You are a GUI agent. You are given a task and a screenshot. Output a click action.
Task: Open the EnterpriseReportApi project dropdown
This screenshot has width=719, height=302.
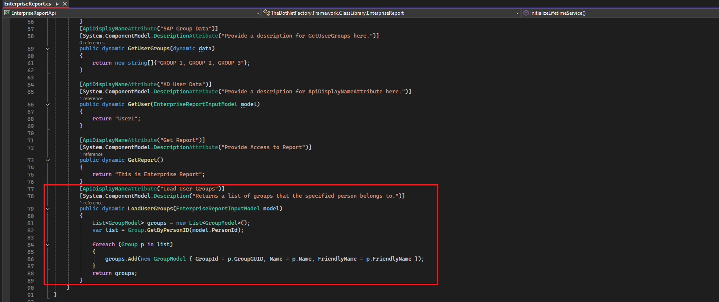click(x=258, y=13)
